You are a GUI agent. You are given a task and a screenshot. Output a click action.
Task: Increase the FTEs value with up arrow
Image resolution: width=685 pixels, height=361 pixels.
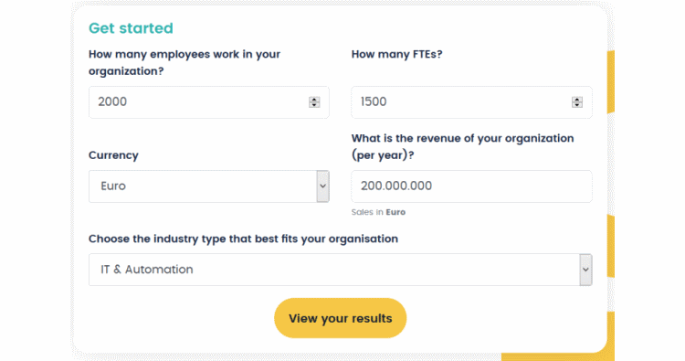pos(576,100)
